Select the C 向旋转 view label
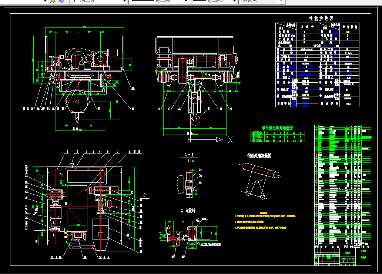The height and width of the screenshot is (274, 382). pyautogui.click(x=188, y=211)
